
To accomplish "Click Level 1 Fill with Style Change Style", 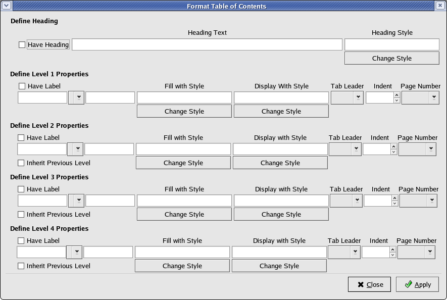I will 184,112.
